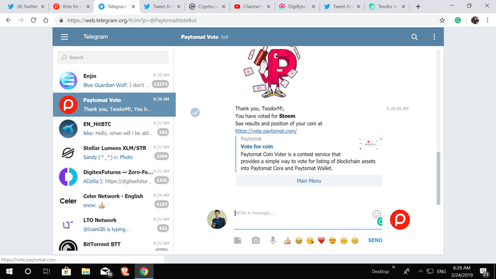Open the Chrome profile avatar

pos(475,20)
